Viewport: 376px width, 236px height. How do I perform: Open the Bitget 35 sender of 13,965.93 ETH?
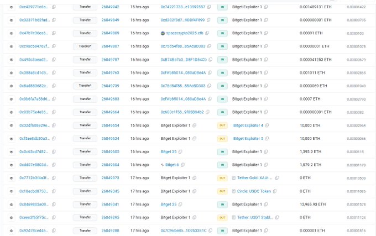[x=169, y=204]
